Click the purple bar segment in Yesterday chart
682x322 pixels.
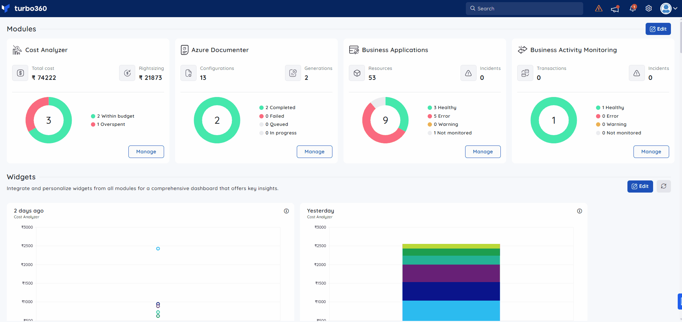[451, 273]
